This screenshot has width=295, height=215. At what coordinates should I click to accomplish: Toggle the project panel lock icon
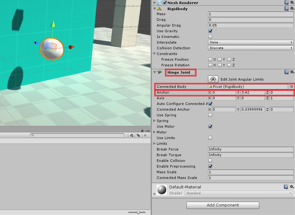pyautogui.click(x=142, y=131)
